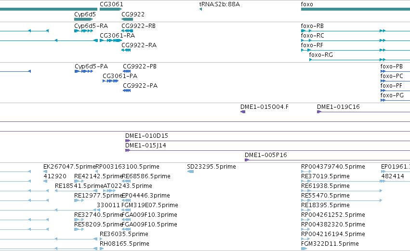Viewport: 410px width, 251px height.
Task: Click the DME1-015O04.F clone label
Action: pyautogui.click(x=265, y=107)
